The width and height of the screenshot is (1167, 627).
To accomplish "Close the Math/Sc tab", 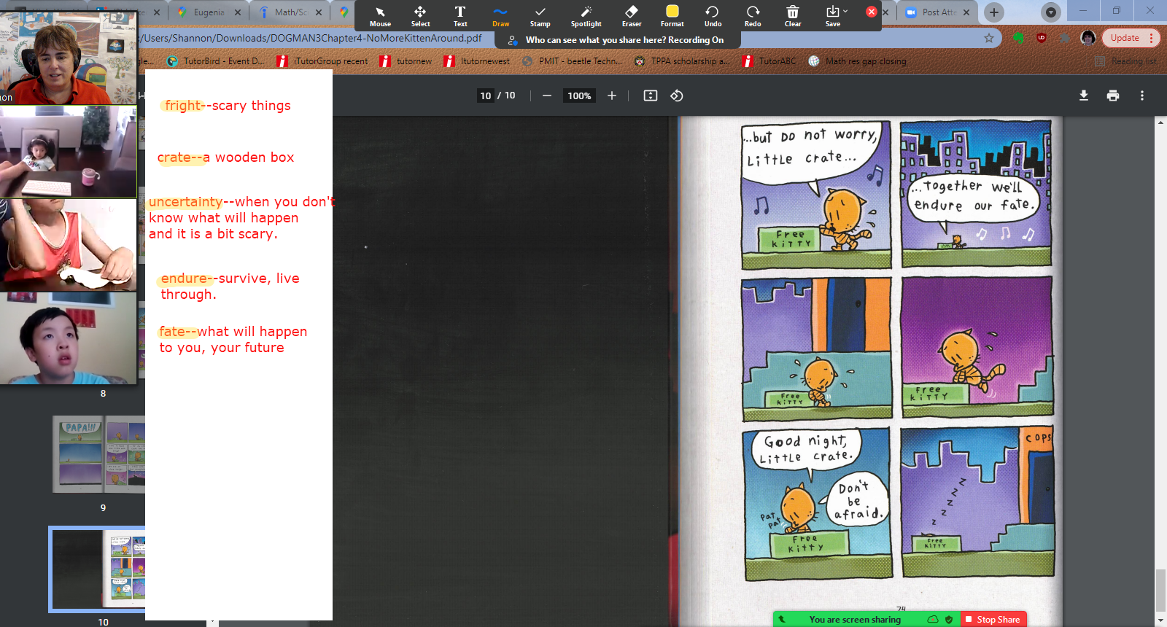I will [319, 12].
